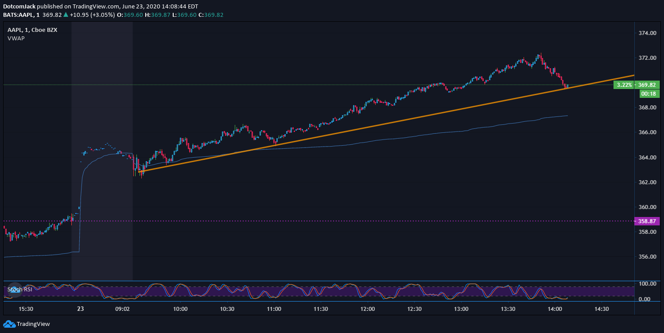Click the AAPL, 1, Cboe BZX legend
Screen dimensions: 664x333
coord(32,30)
